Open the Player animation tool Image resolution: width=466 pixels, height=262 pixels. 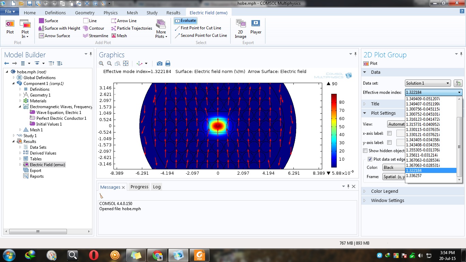[x=256, y=27]
